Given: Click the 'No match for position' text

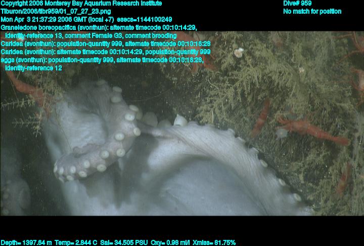Looking at the screenshot, I should pyautogui.click(x=312, y=12).
